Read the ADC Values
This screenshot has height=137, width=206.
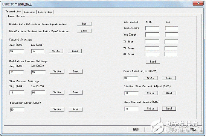[153, 62]
